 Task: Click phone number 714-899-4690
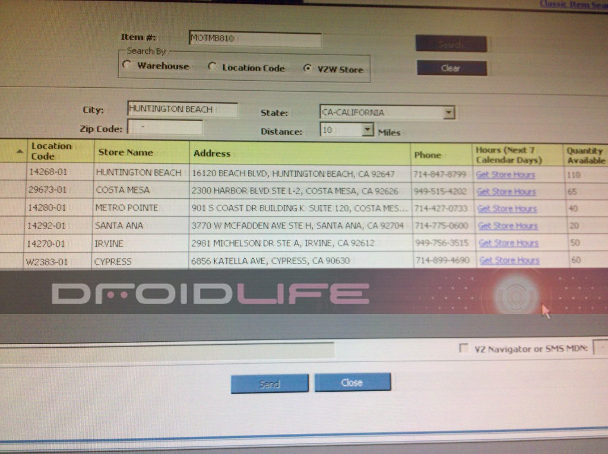tap(442, 260)
